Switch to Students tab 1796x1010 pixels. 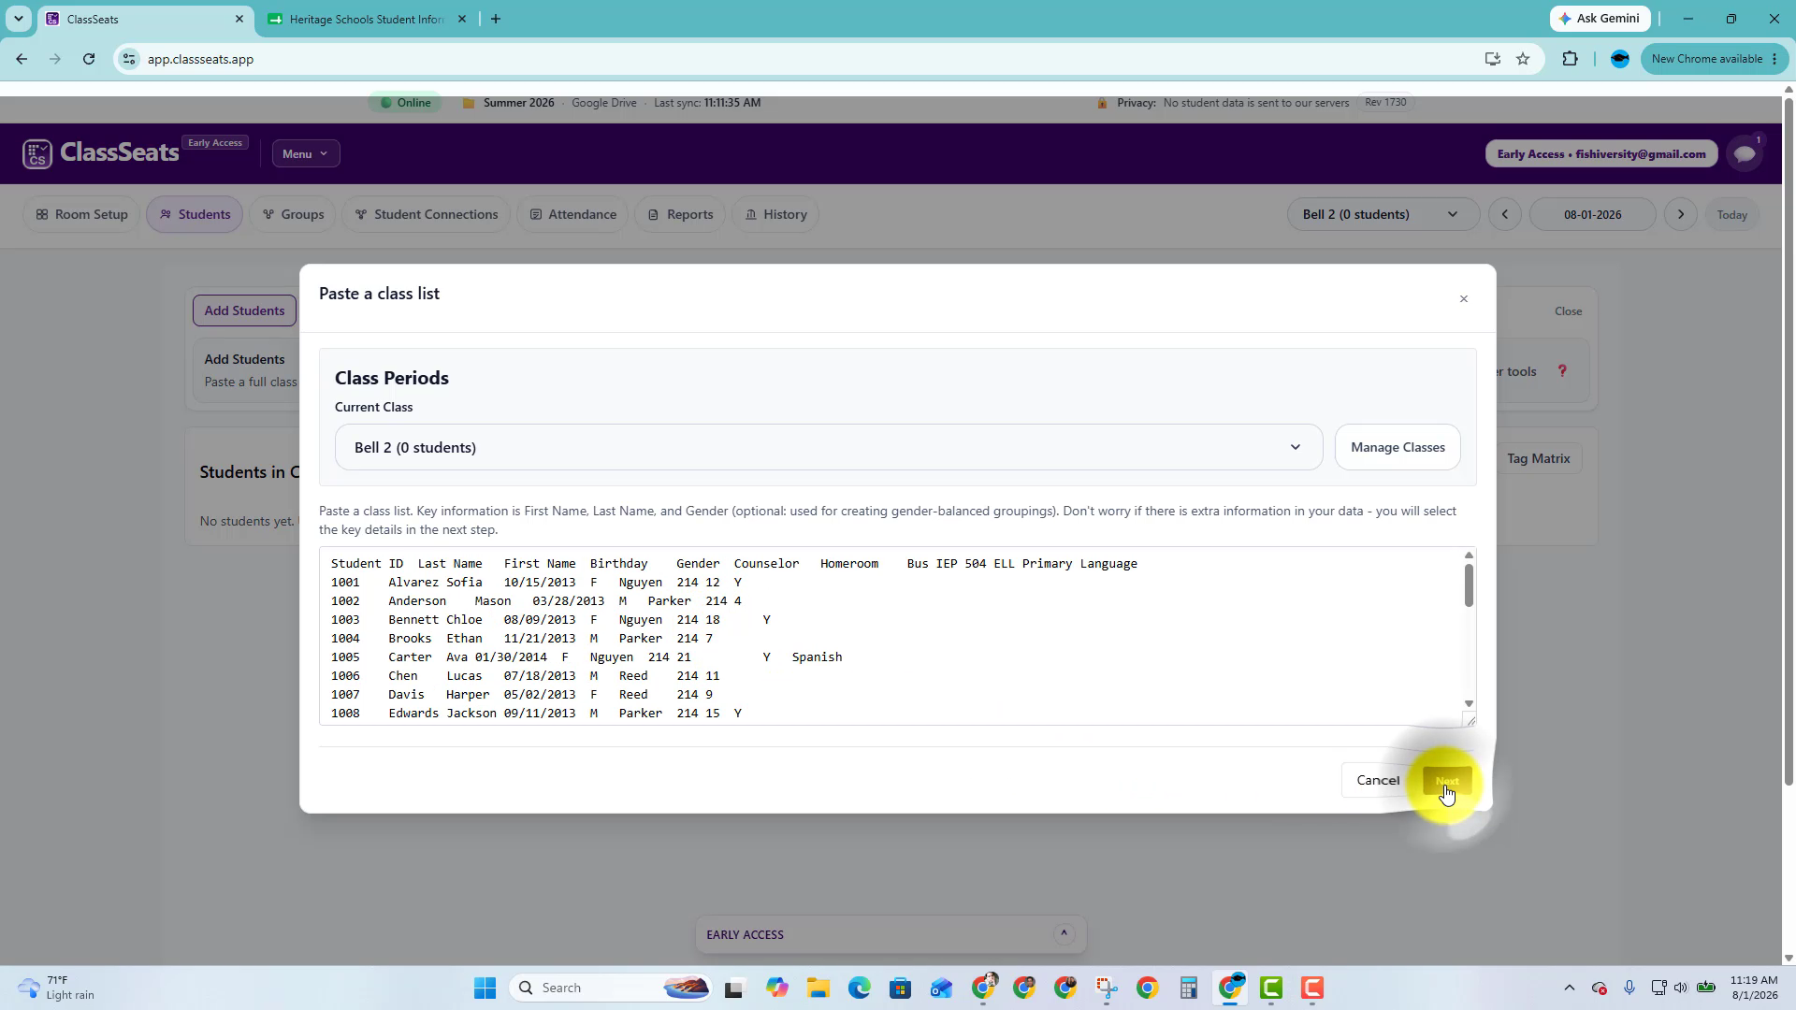[x=195, y=215]
